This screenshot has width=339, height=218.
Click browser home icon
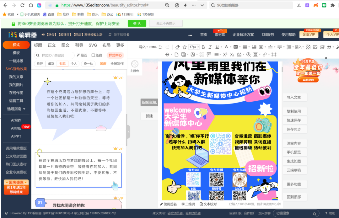point(31,5)
